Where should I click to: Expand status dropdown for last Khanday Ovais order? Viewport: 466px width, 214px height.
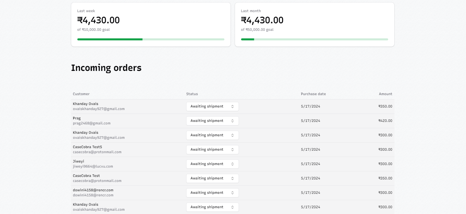[212, 207]
